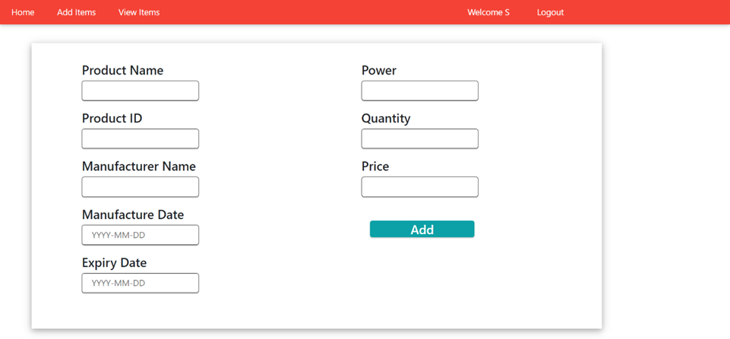The image size is (730, 339).
Task: Focus the Power input field
Action: coord(419,90)
